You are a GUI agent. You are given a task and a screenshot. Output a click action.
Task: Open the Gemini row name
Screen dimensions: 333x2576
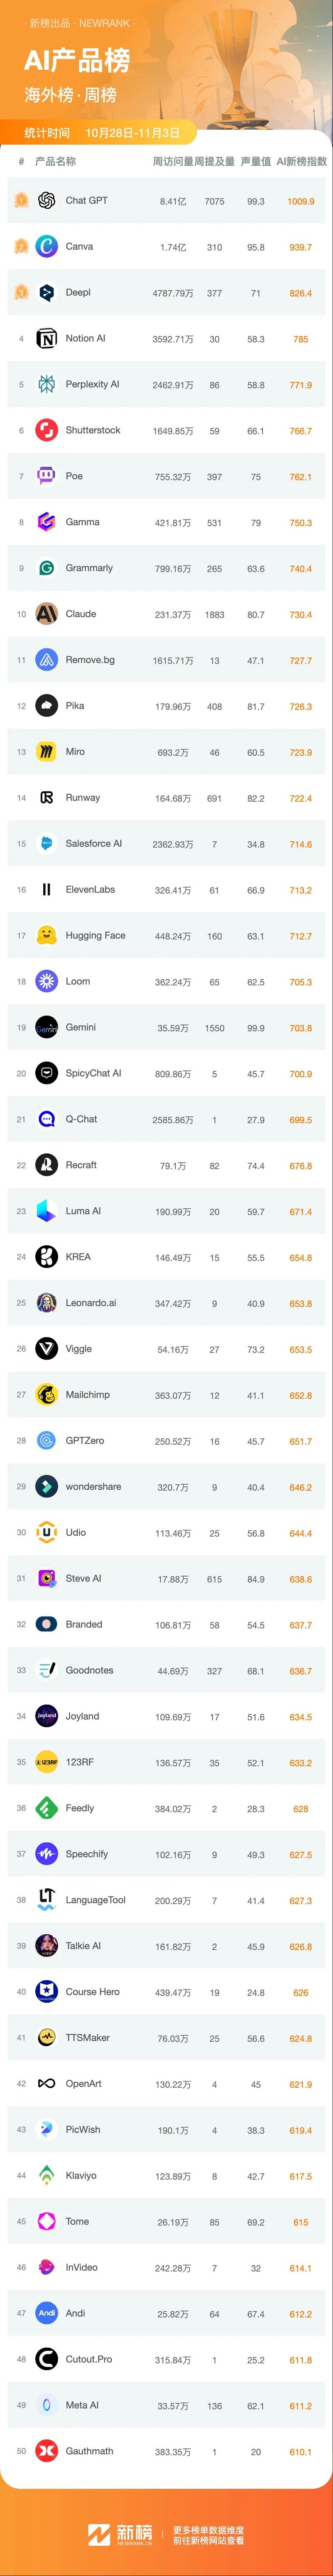[81, 1027]
